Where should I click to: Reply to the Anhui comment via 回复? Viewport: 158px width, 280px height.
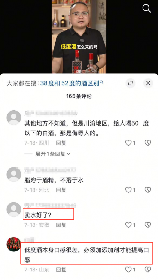tap(61, 225)
